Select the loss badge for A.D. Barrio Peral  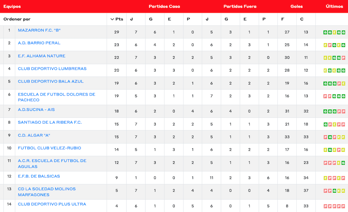330,45
